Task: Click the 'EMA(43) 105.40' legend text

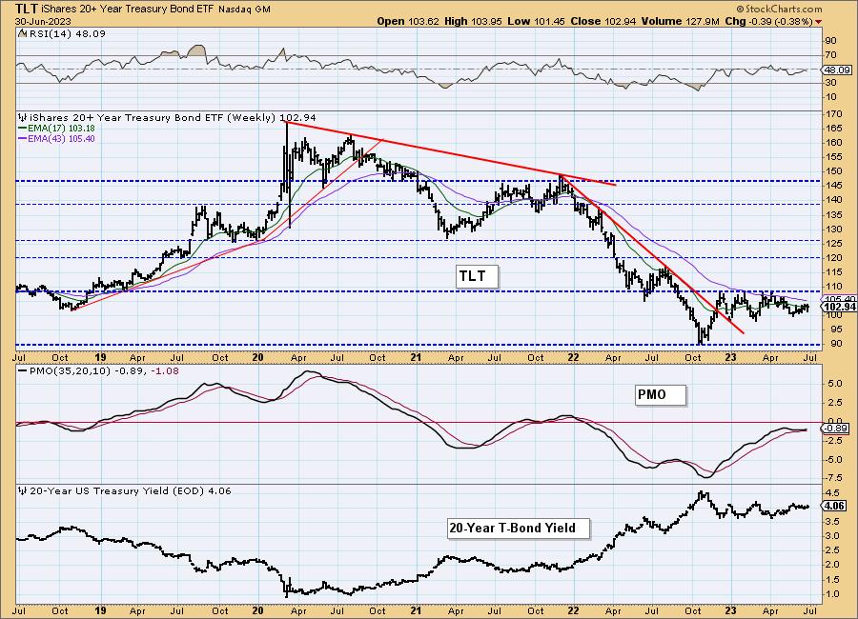Action: (x=61, y=139)
